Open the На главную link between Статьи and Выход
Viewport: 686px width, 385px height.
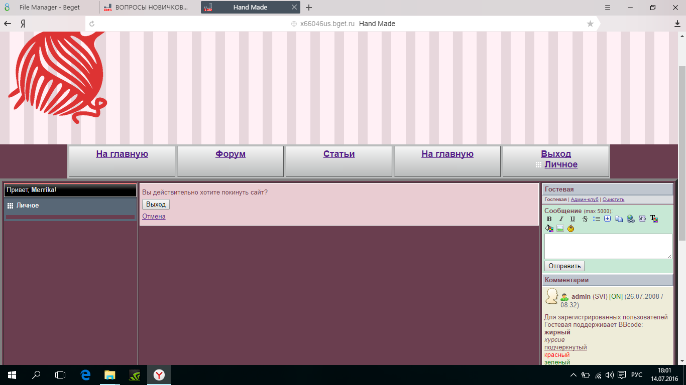pyautogui.click(x=447, y=154)
